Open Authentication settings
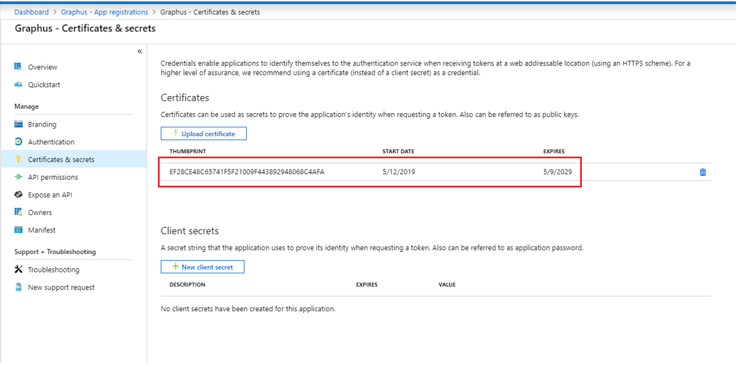This screenshot has width=738, height=367. coord(51,142)
